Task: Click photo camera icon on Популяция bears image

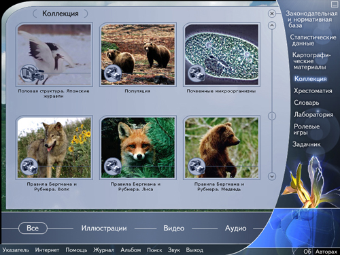Action: click(113, 73)
